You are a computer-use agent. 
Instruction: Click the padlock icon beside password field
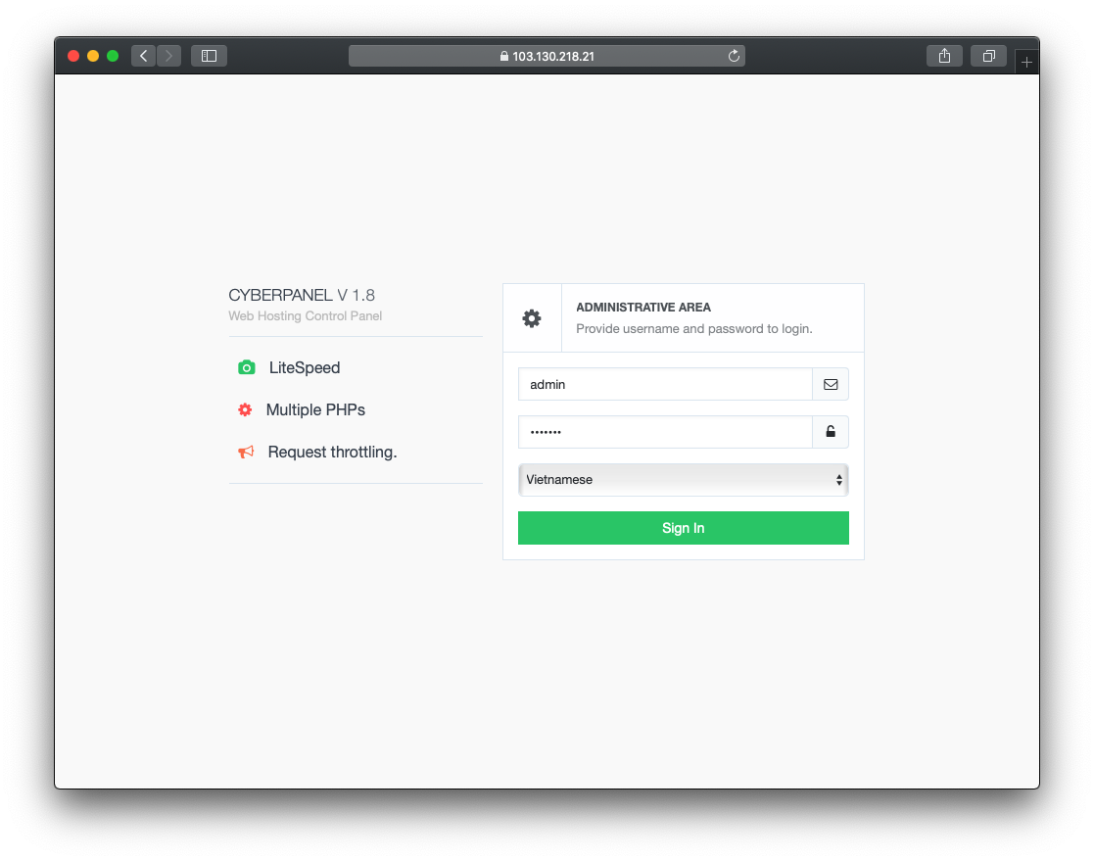831,431
